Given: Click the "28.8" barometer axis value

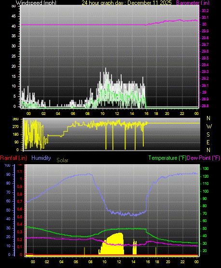Looking at the screenshot, I should tap(205, 106).
